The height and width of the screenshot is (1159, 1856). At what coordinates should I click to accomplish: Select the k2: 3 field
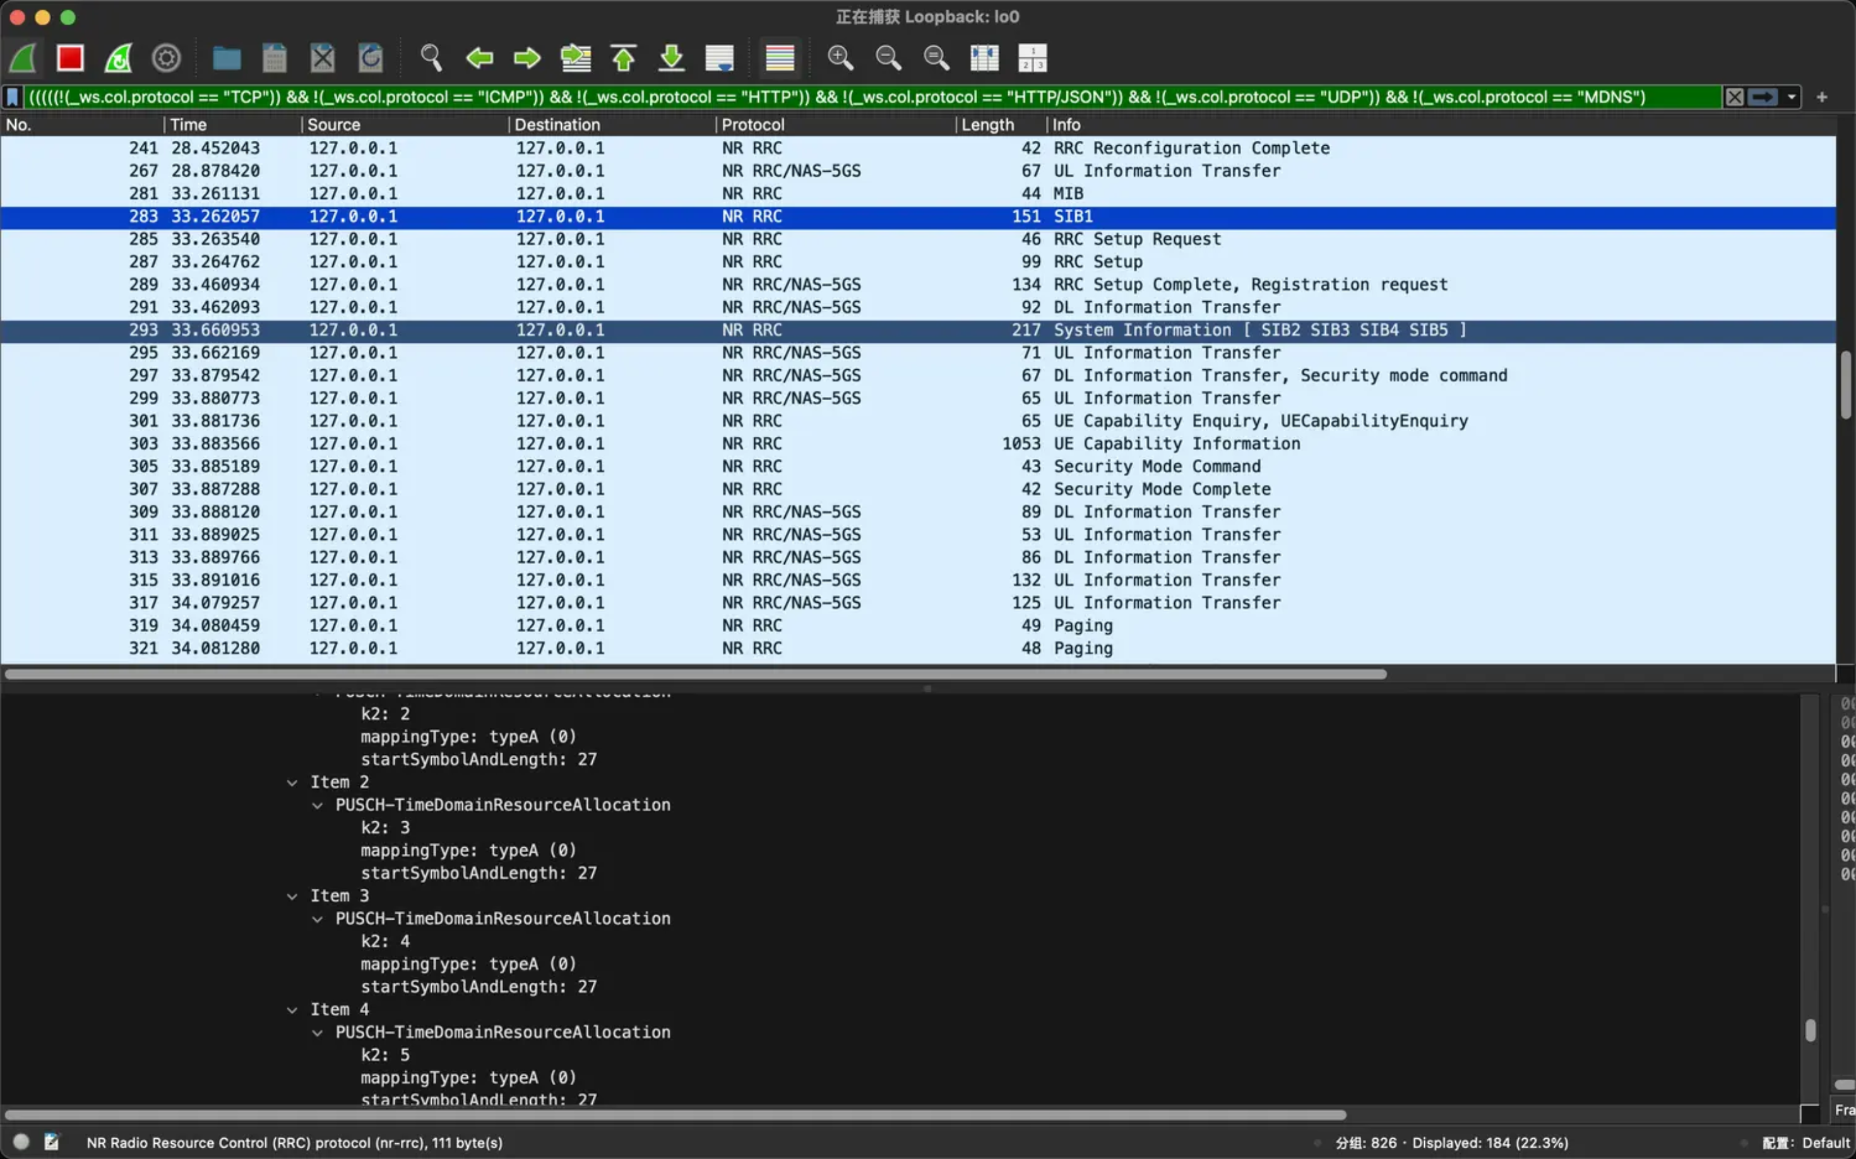[386, 828]
